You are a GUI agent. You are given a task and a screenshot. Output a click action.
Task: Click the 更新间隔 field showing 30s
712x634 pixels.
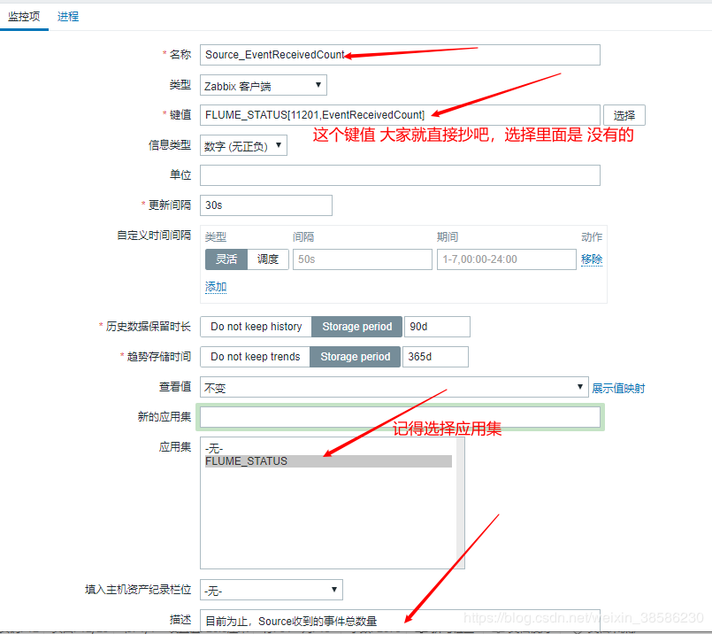click(266, 205)
